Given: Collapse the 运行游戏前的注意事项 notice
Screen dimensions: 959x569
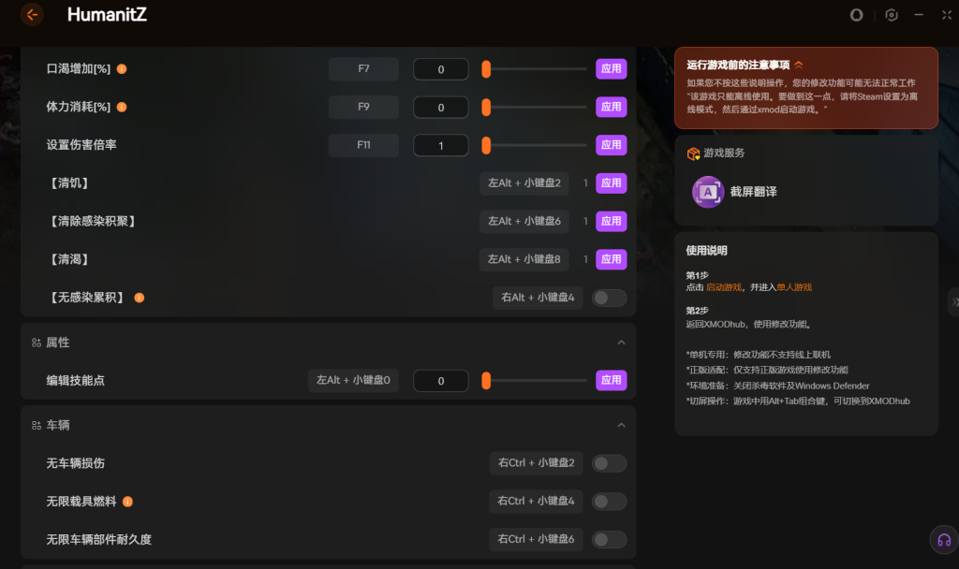Looking at the screenshot, I should (x=799, y=66).
